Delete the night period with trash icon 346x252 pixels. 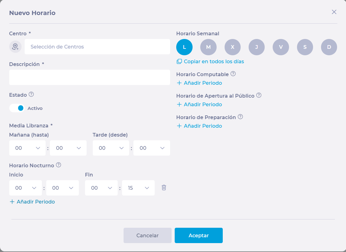(164, 188)
